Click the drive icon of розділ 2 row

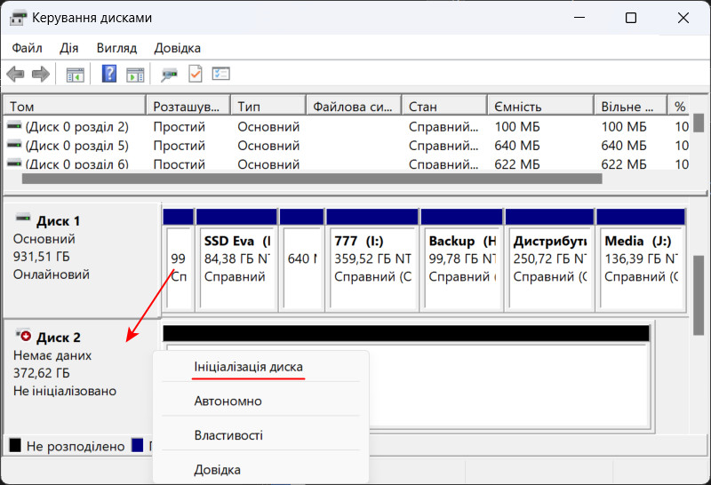click(x=14, y=125)
